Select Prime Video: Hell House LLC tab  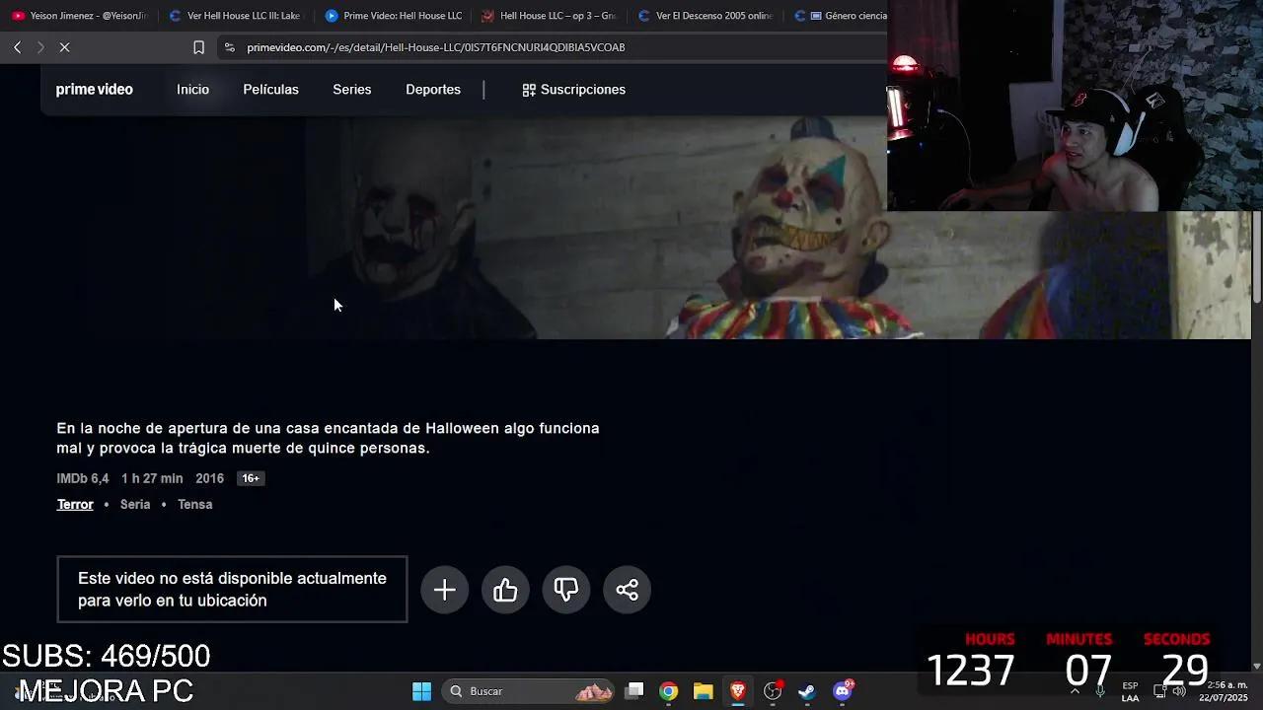[x=394, y=16]
